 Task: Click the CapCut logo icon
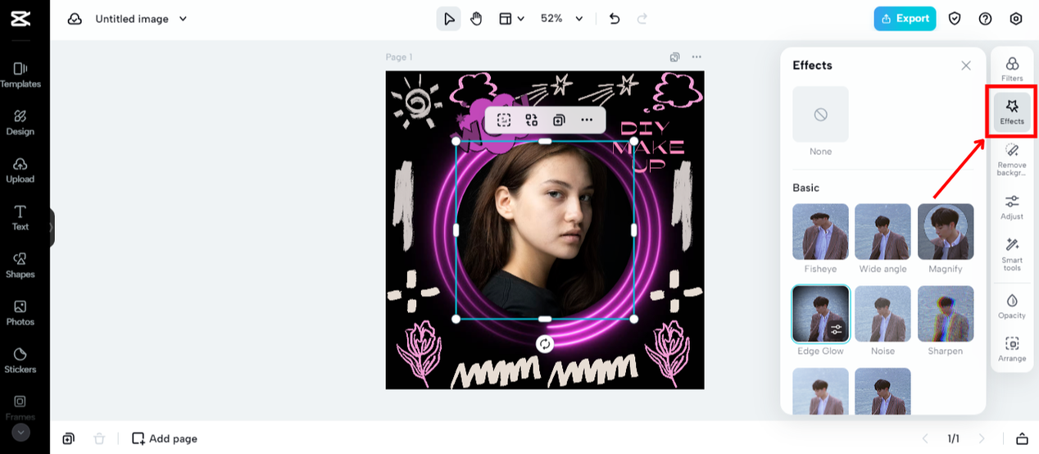coord(20,18)
